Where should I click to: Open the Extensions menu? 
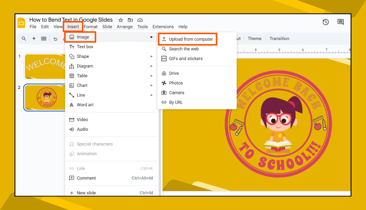click(163, 26)
